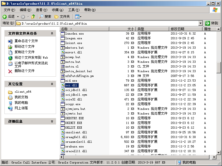Select the ojvmjava.bat file icon
The height and width of the screenshot is (166, 222).
(x=63, y=109)
